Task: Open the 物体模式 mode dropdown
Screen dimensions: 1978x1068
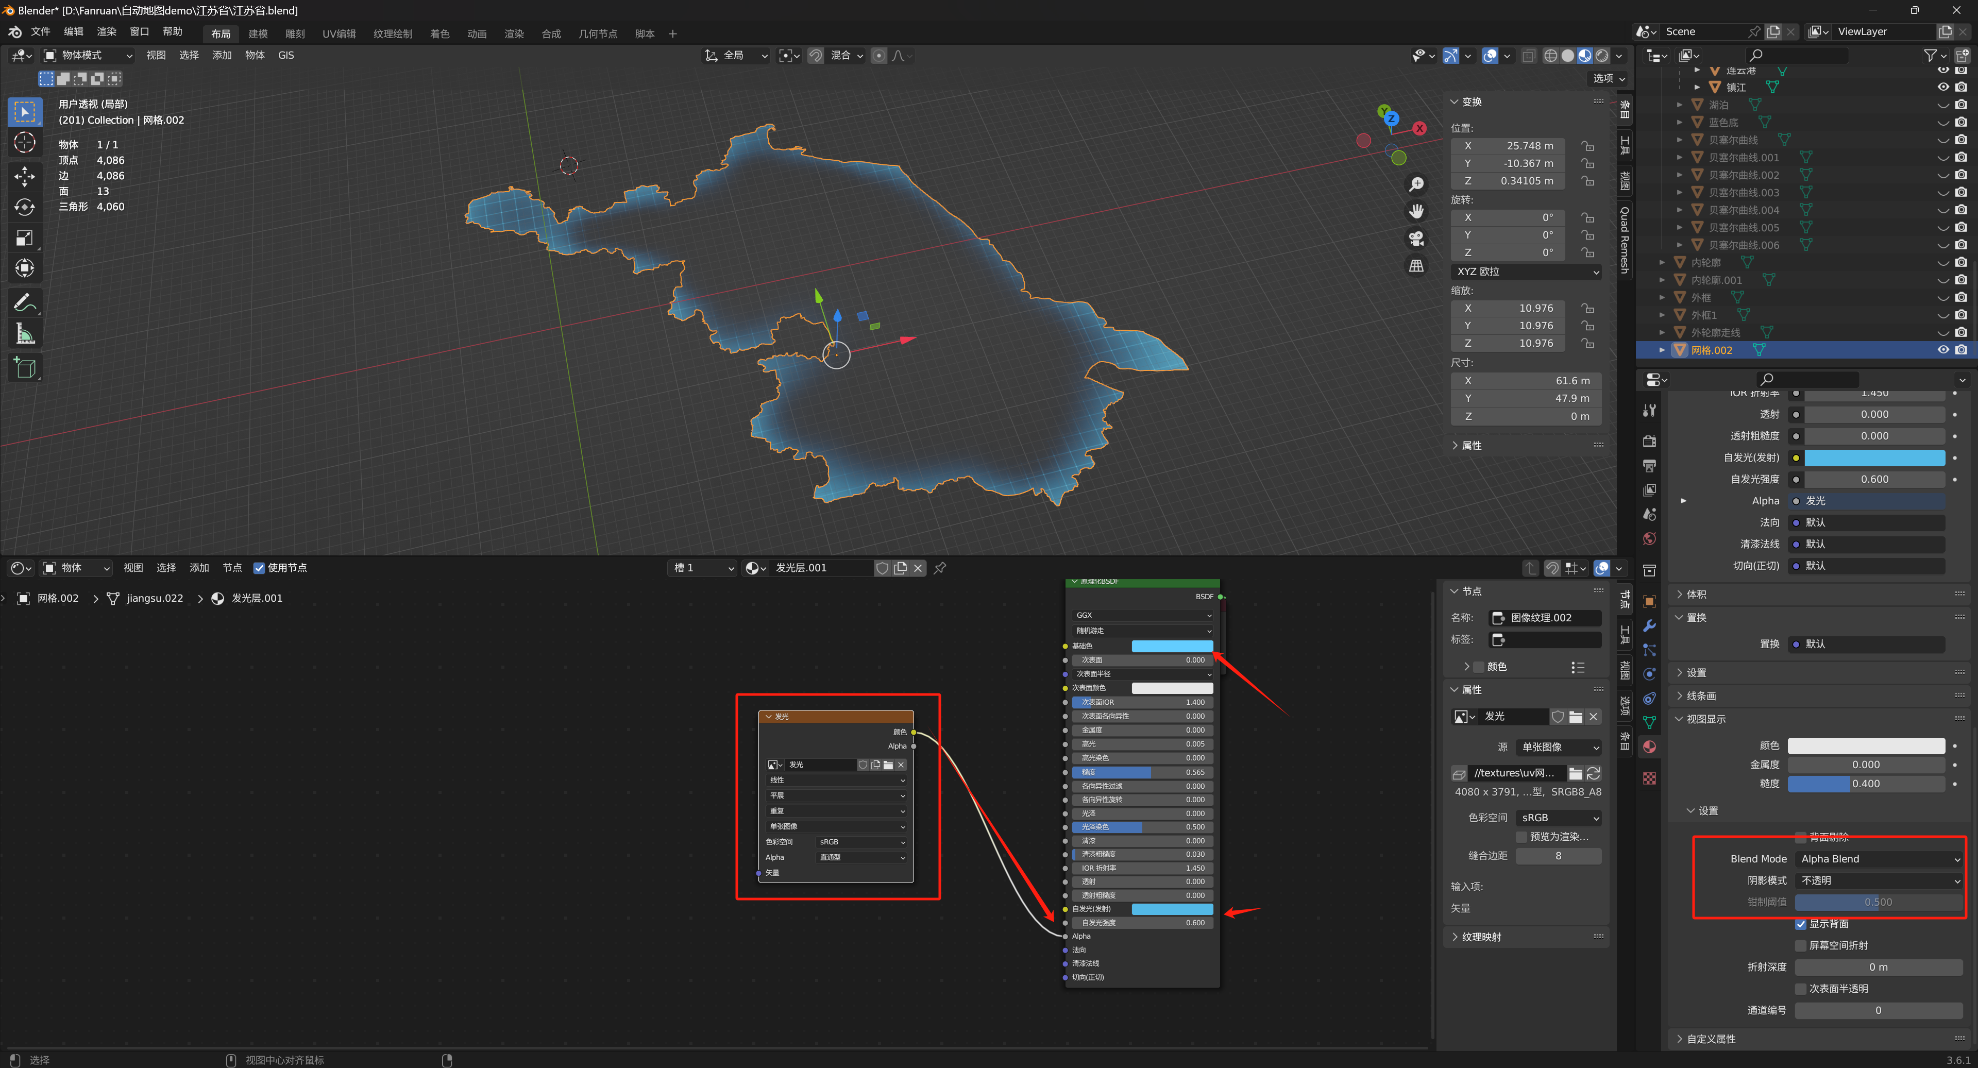Action: pos(88,55)
